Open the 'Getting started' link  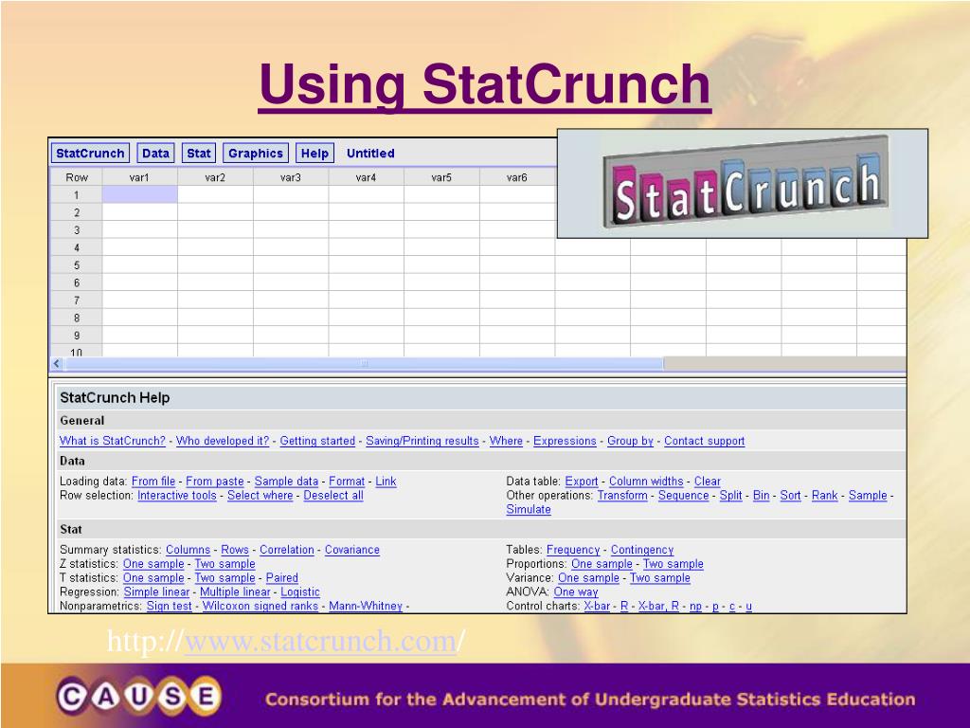[317, 441]
